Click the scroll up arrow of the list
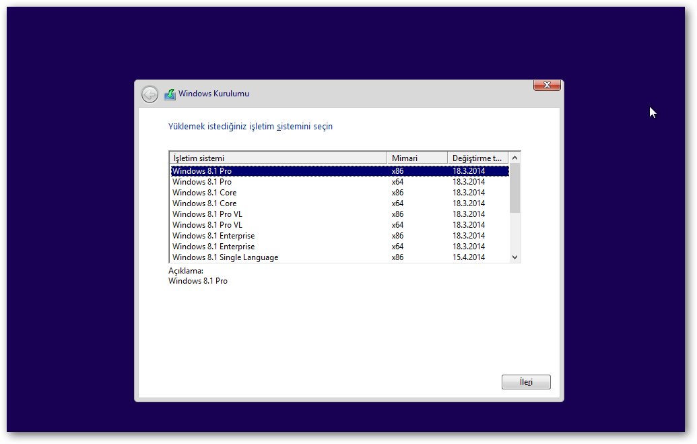The height and width of the screenshot is (444, 697). click(x=515, y=158)
